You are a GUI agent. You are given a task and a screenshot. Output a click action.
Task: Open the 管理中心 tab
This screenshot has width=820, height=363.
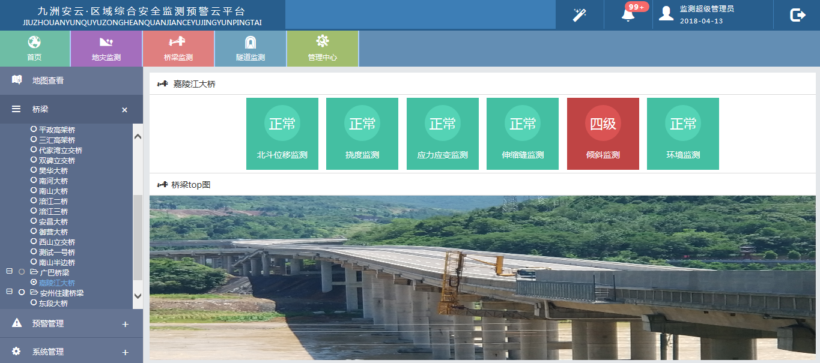coord(323,49)
